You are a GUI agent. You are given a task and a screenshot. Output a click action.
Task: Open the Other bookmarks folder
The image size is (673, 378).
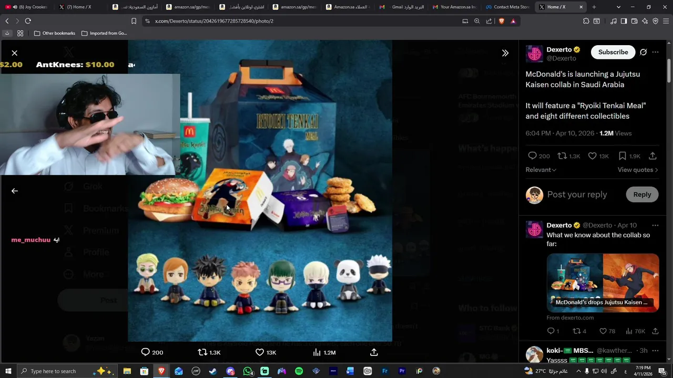(x=55, y=33)
